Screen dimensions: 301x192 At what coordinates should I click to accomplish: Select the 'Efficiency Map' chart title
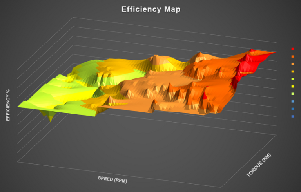(151, 9)
